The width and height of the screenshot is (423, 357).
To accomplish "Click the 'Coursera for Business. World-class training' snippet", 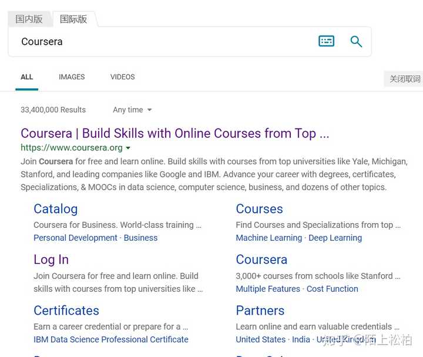I will point(117,225).
